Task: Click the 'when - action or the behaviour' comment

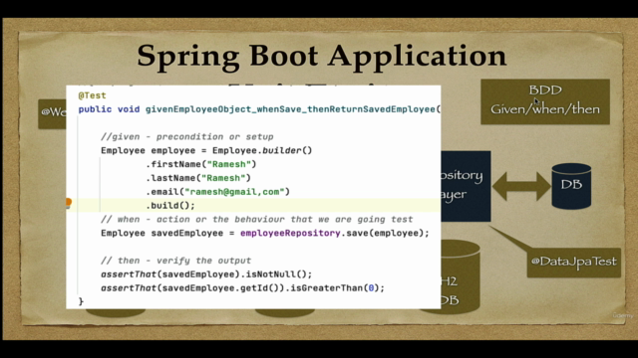Action: [257, 219]
